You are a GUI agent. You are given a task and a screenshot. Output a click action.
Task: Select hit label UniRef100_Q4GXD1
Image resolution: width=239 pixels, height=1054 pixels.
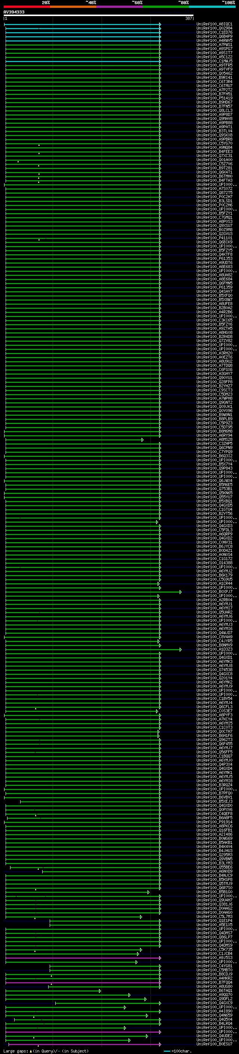click(214, 658)
